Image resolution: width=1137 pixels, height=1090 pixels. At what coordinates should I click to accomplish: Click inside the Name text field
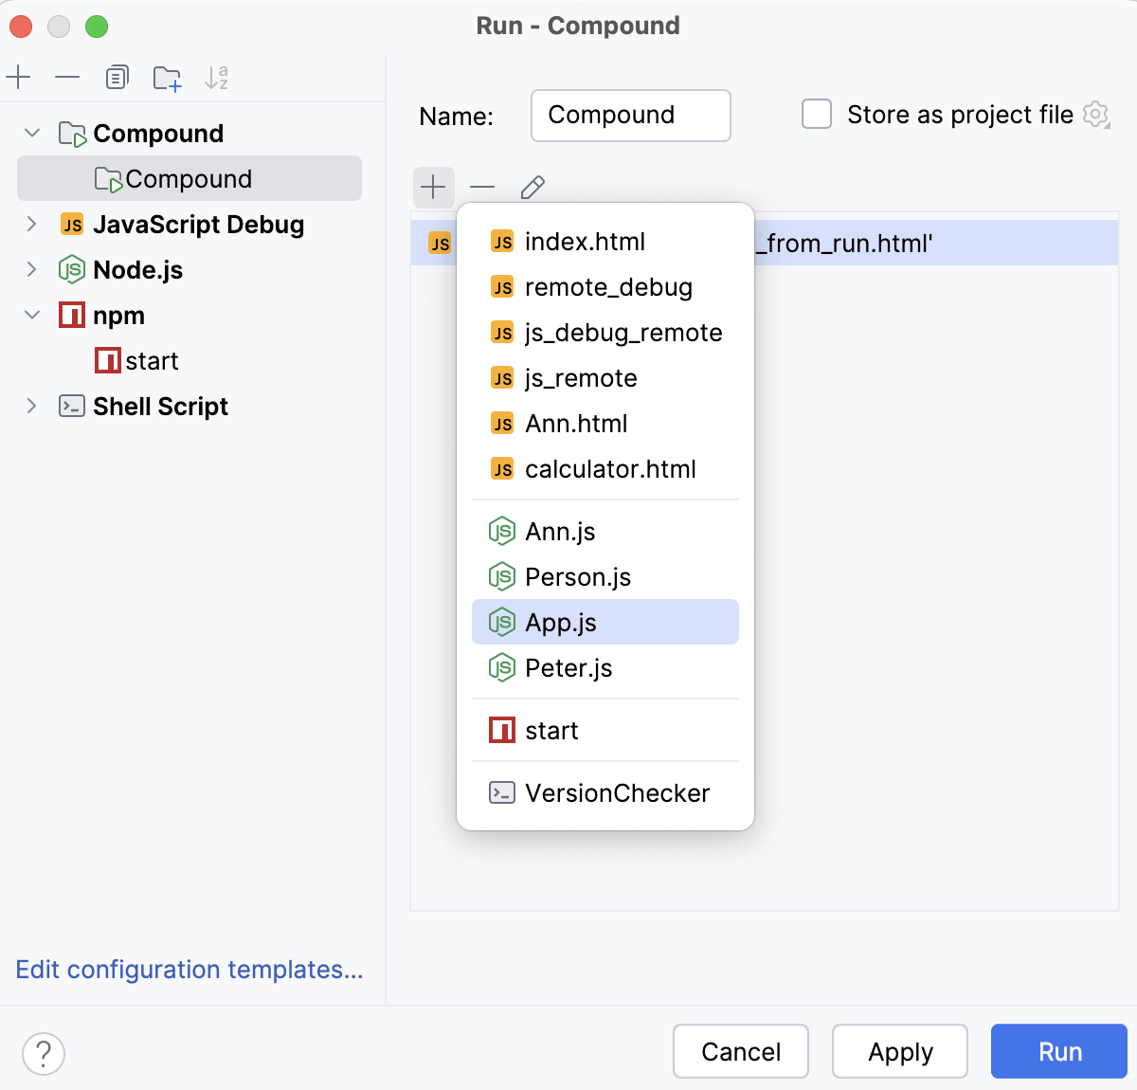pos(630,115)
